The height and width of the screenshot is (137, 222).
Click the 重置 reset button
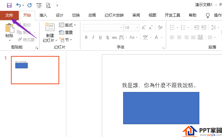[x=66, y=33]
